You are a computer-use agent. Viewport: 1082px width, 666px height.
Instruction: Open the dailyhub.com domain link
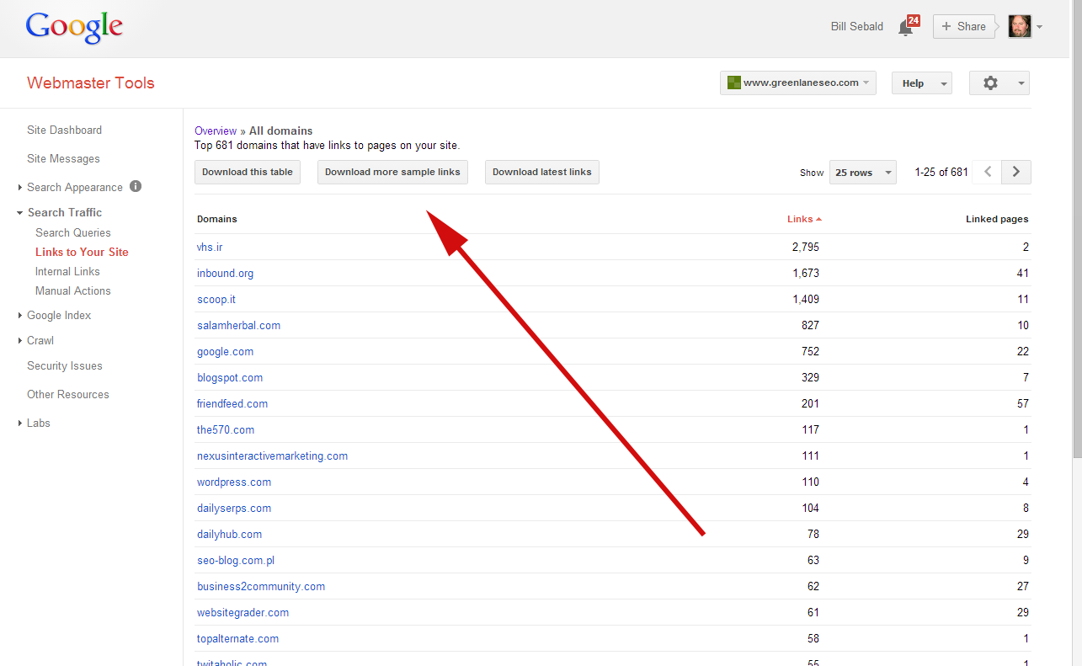(229, 534)
